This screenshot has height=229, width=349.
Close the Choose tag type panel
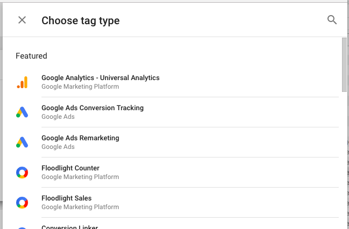click(x=22, y=20)
